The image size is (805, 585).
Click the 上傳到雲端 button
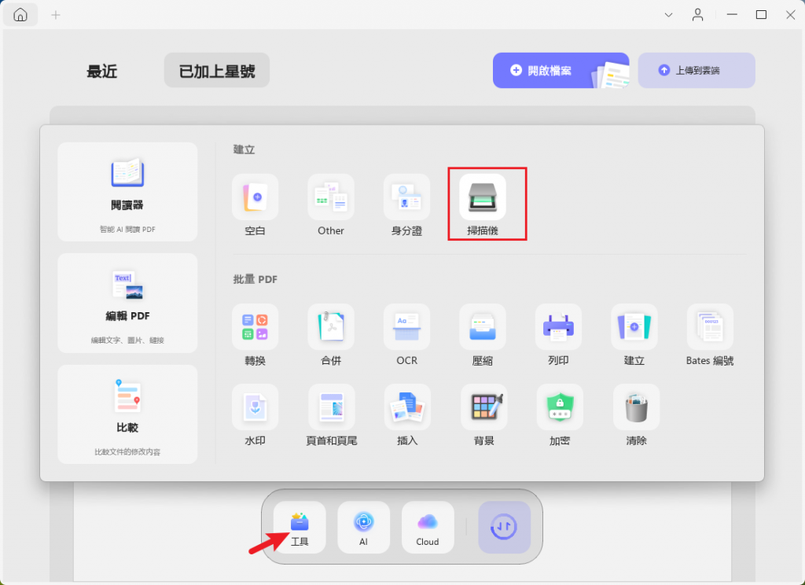click(x=697, y=70)
